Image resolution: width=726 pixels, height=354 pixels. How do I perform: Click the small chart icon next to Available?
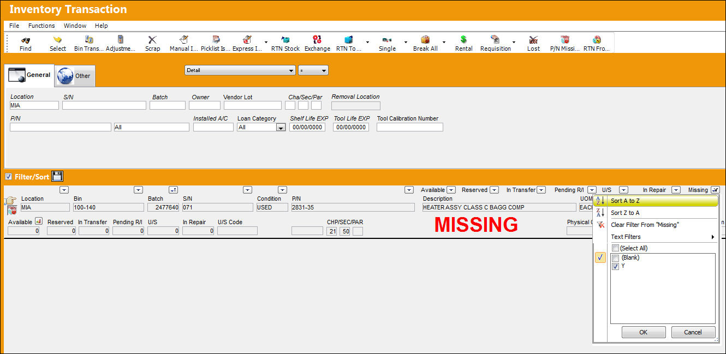point(38,221)
